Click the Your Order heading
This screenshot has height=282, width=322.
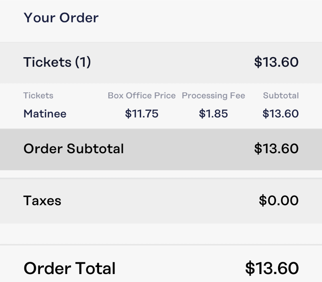click(61, 18)
